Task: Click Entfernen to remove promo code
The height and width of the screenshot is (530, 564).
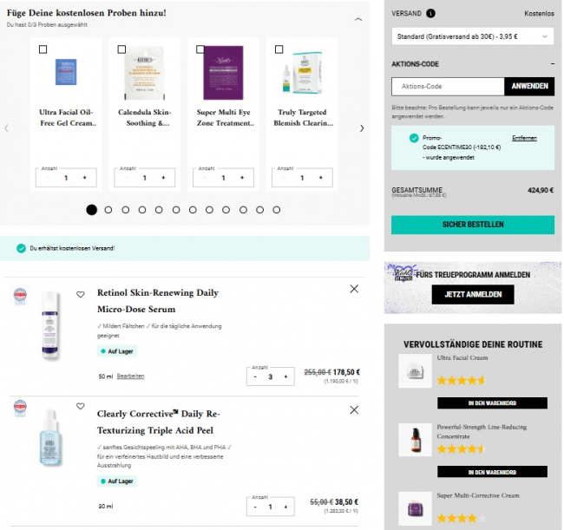Action: [x=524, y=138]
